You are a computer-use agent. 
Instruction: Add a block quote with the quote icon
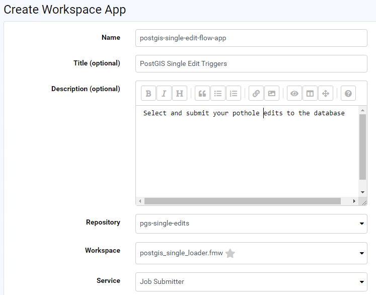point(202,94)
